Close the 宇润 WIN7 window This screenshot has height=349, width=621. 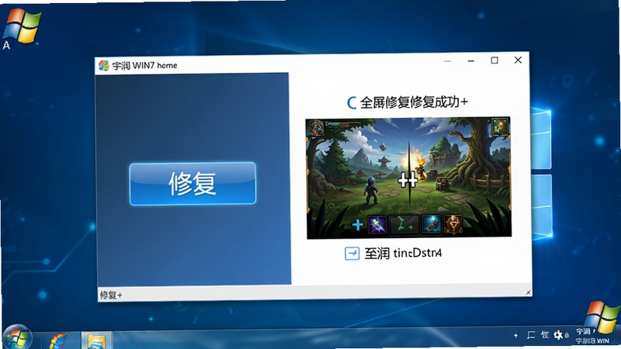point(518,60)
